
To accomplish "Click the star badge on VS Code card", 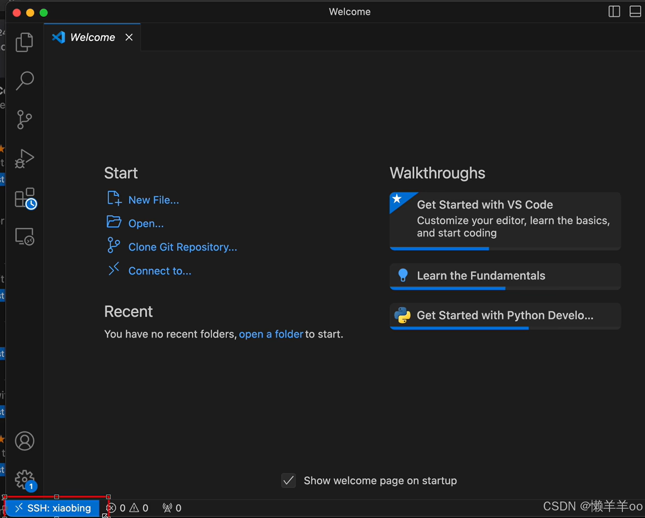I will (x=397, y=199).
